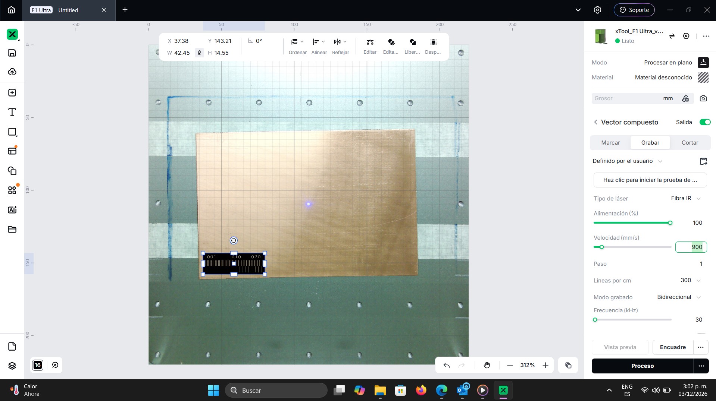Open the settings gear icon
Image resolution: width=716 pixels, height=401 pixels.
coord(597,10)
